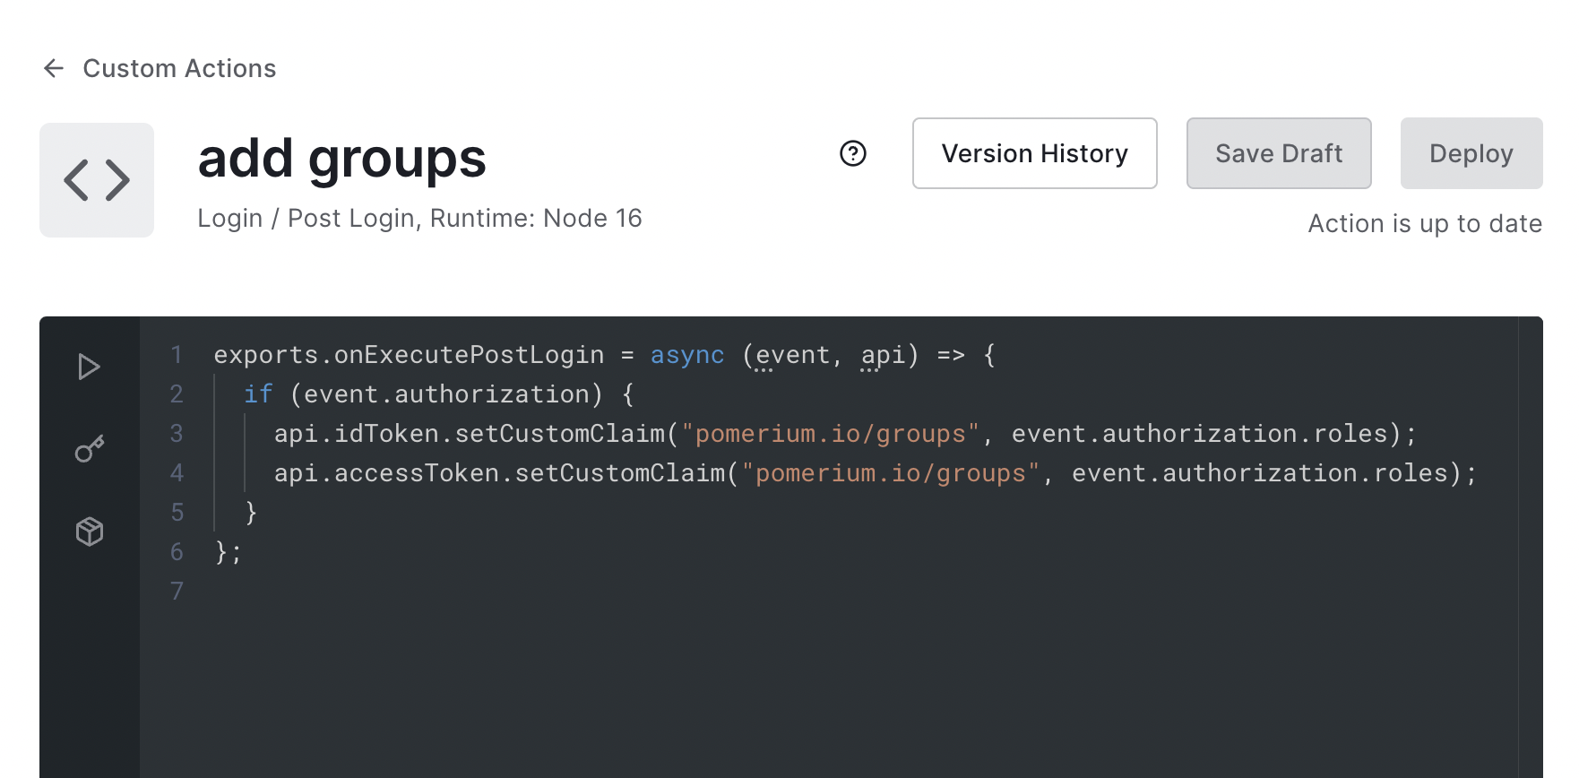Click line number 6 in the gutter
This screenshot has width=1579, height=778.
tap(177, 552)
